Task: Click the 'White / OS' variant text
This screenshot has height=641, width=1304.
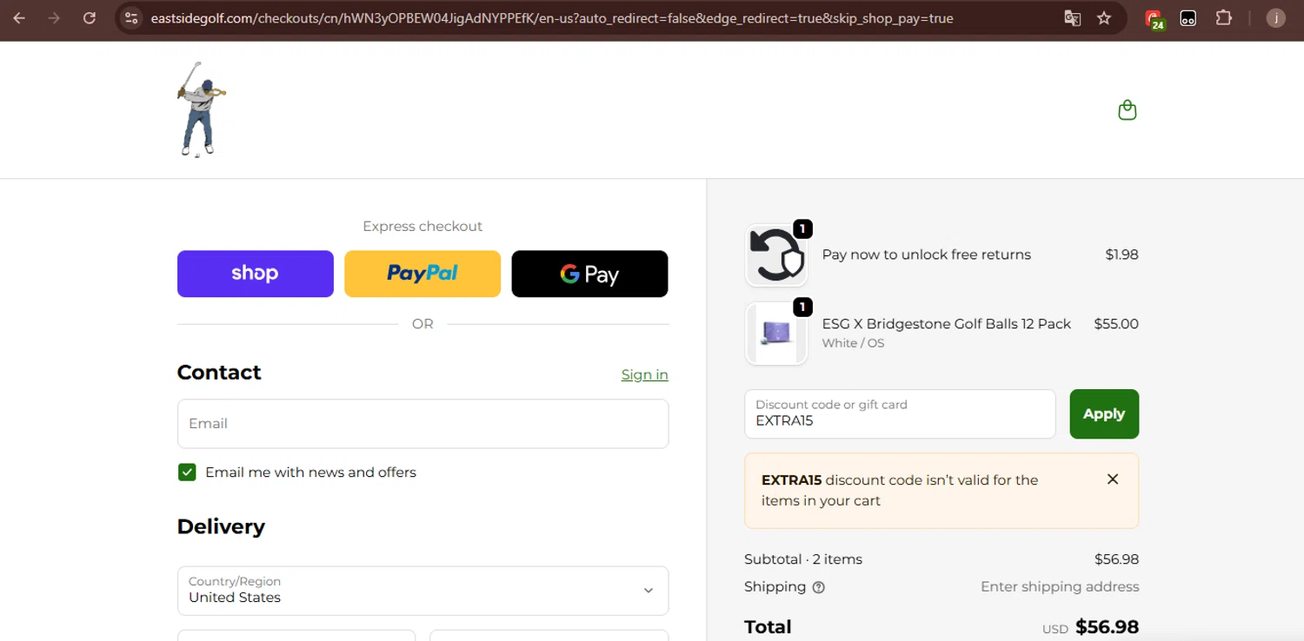Action: point(853,343)
